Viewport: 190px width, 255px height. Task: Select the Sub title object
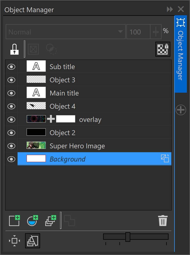click(x=94, y=67)
